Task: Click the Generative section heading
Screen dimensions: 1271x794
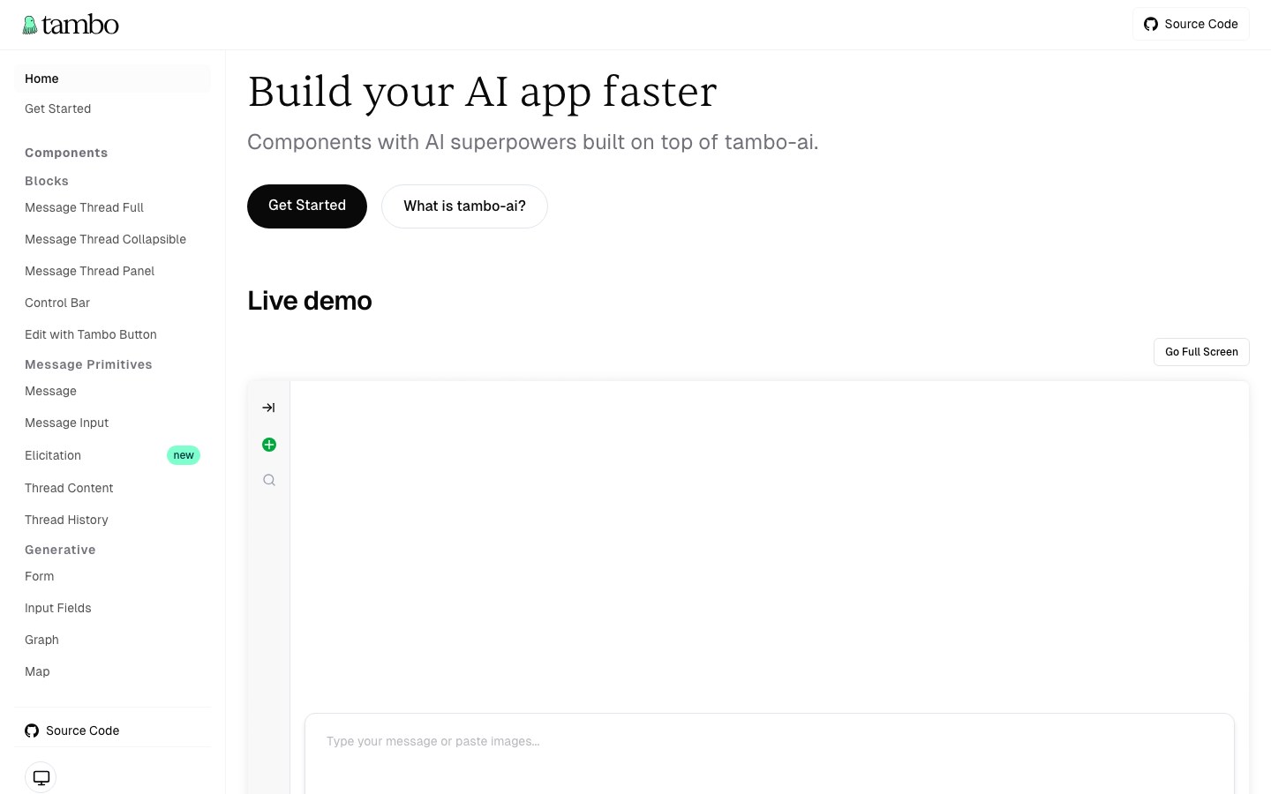Action: pyautogui.click(x=60, y=550)
